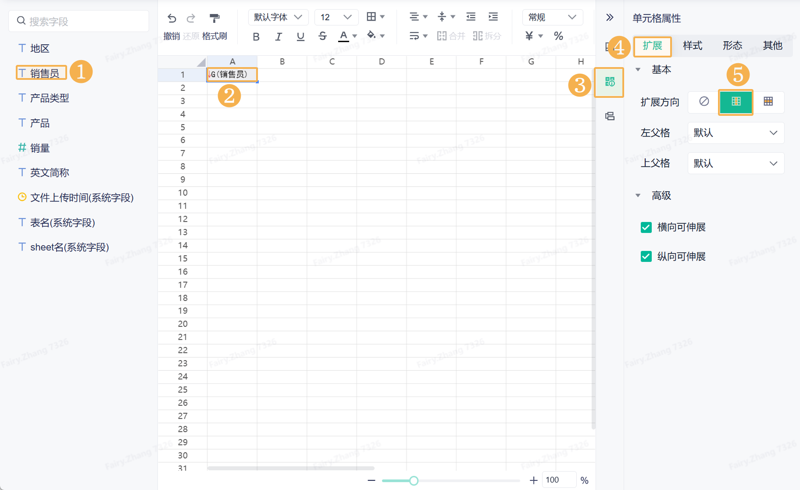Set font color with the A icon
The height and width of the screenshot is (490, 800).
click(344, 36)
